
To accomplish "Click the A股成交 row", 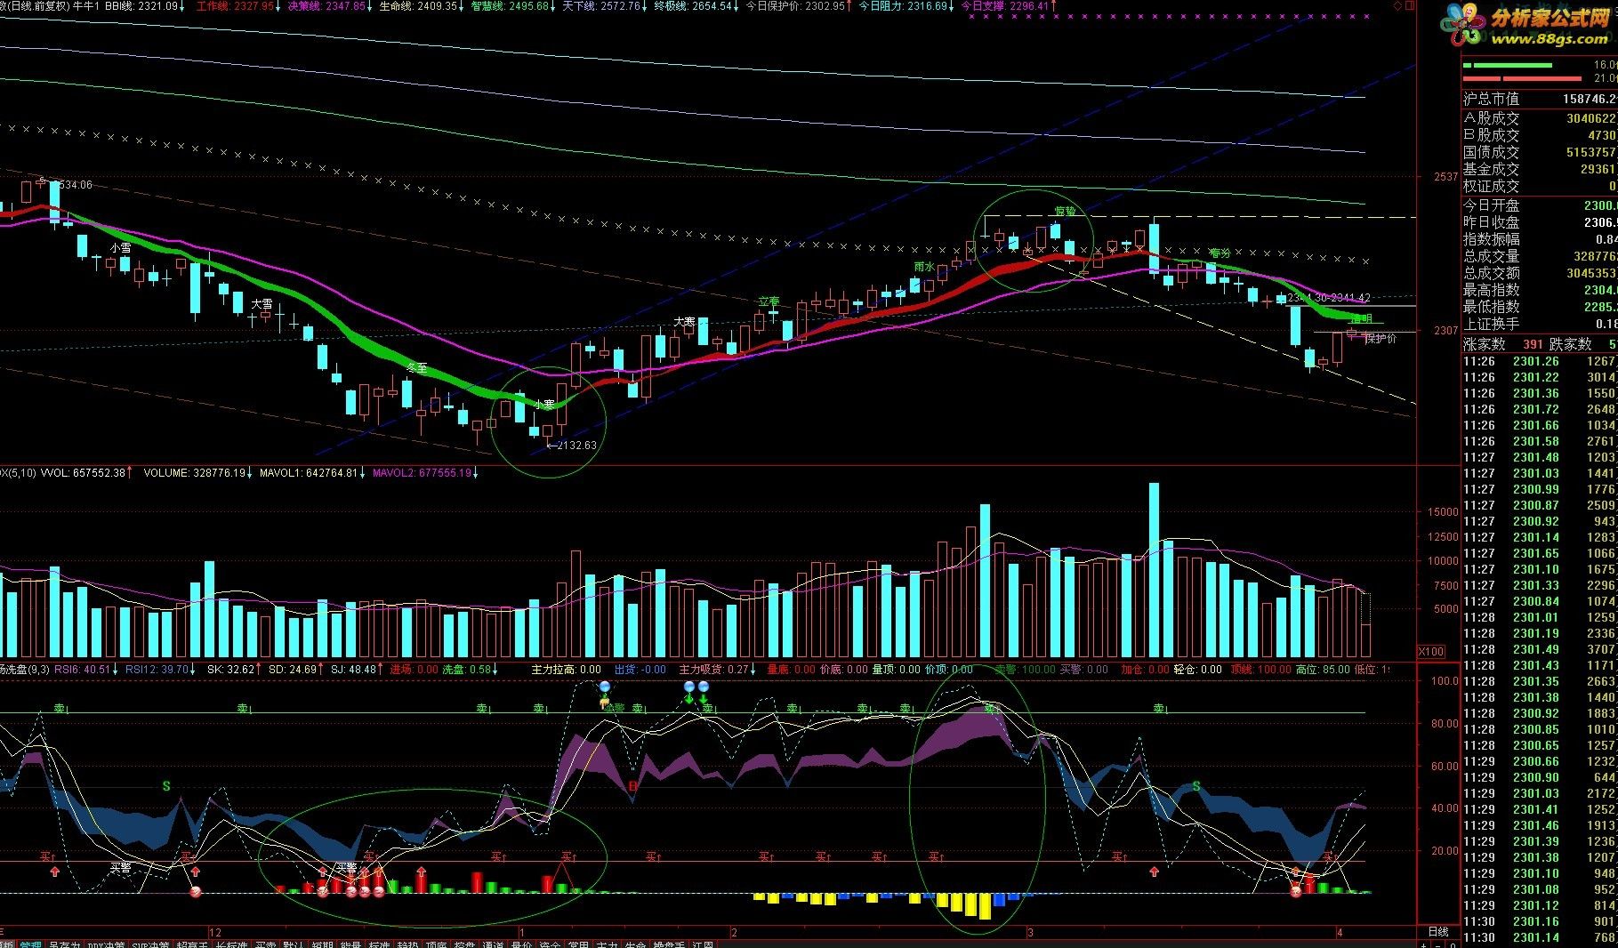I will 1540,117.
